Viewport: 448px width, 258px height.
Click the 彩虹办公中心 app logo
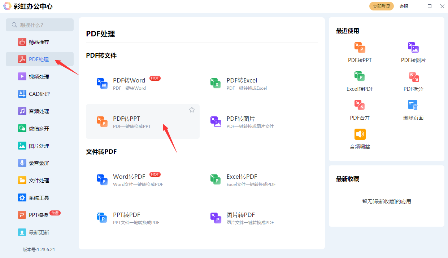pyautogui.click(x=7, y=6)
